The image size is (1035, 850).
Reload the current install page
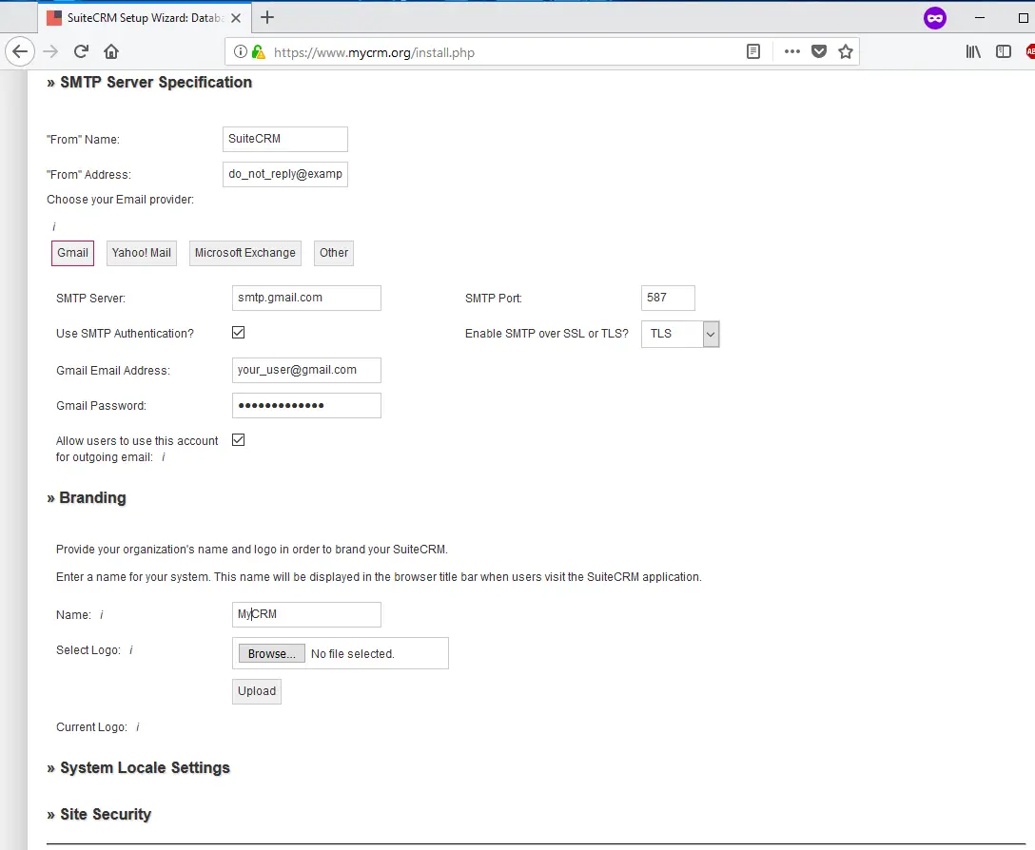tap(81, 51)
